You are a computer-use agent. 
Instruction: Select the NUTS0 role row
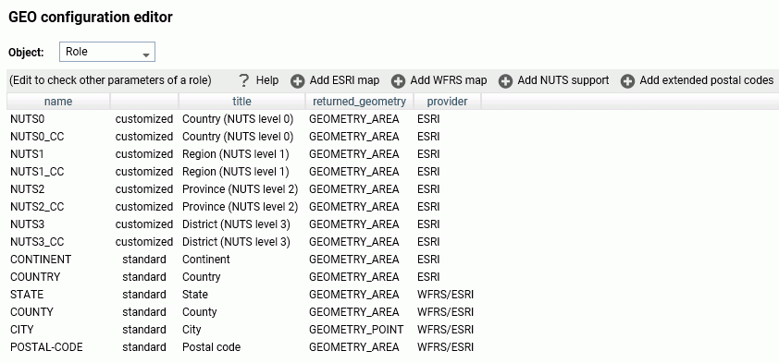point(392,119)
